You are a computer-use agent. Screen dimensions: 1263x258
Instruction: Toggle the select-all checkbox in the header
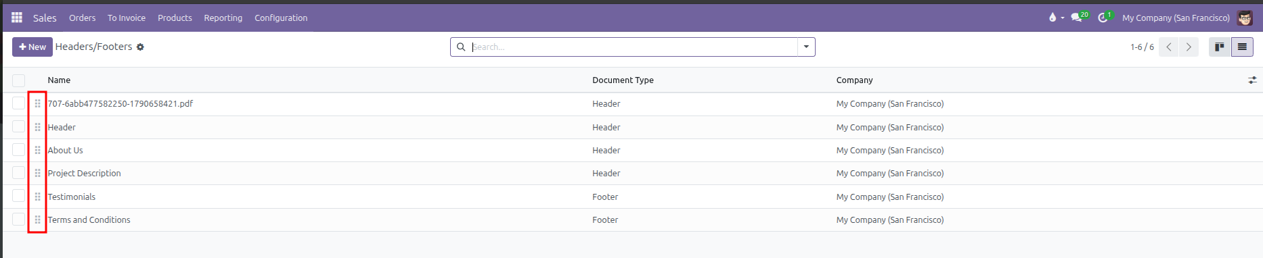(x=18, y=80)
